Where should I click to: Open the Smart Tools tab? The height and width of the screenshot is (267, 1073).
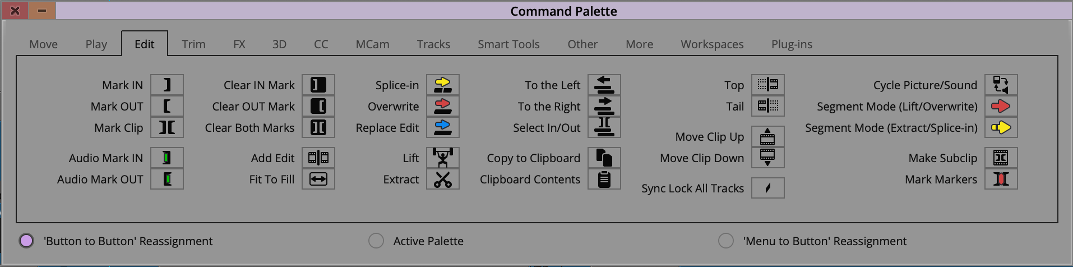pyautogui.click(x=508, y=44)
